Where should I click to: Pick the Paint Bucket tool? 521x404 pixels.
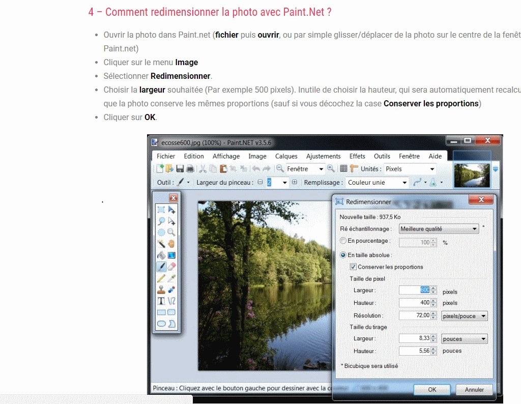161,255
